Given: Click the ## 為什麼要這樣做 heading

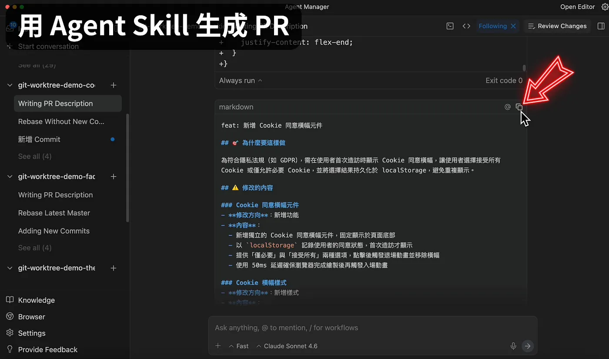Looking at the screenshot, I should point(253,143).
